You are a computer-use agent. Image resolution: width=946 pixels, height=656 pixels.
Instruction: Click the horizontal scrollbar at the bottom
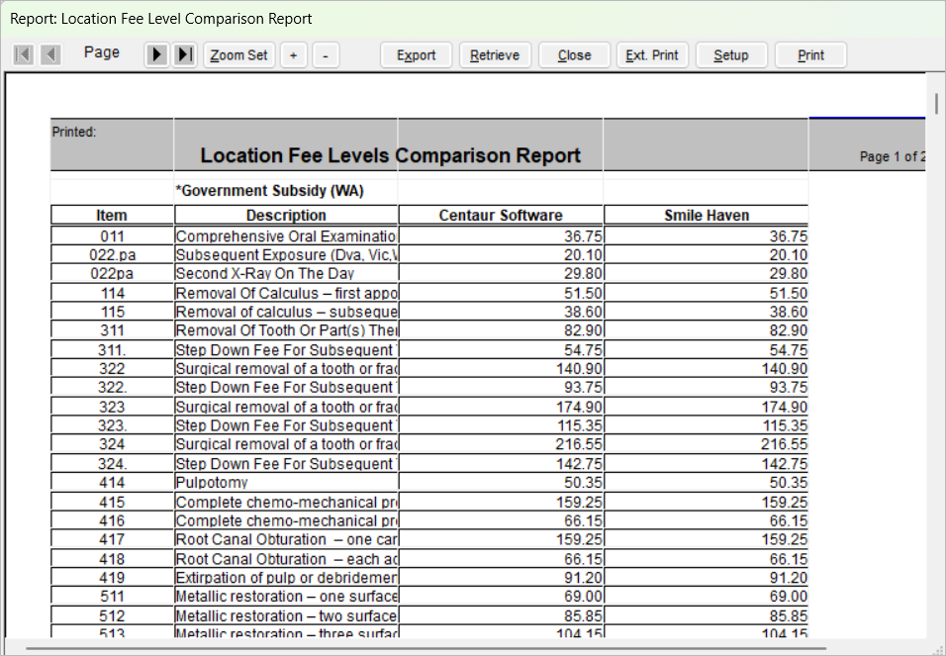point(426,649)
